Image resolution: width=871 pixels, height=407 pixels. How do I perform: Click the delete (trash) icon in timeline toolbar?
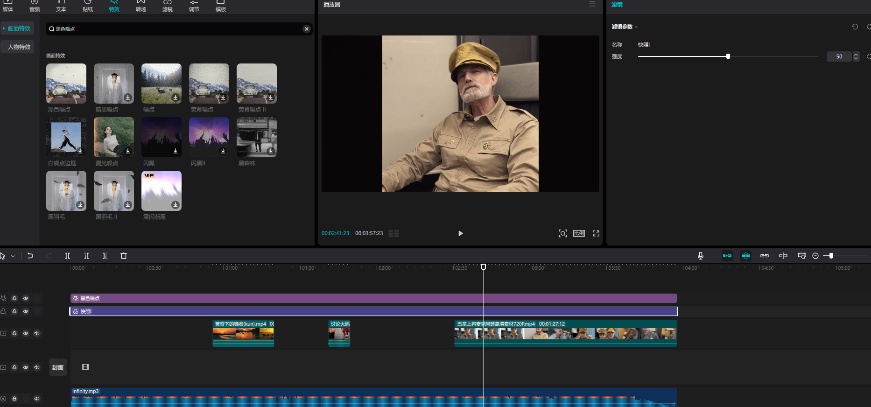(124, 256)
